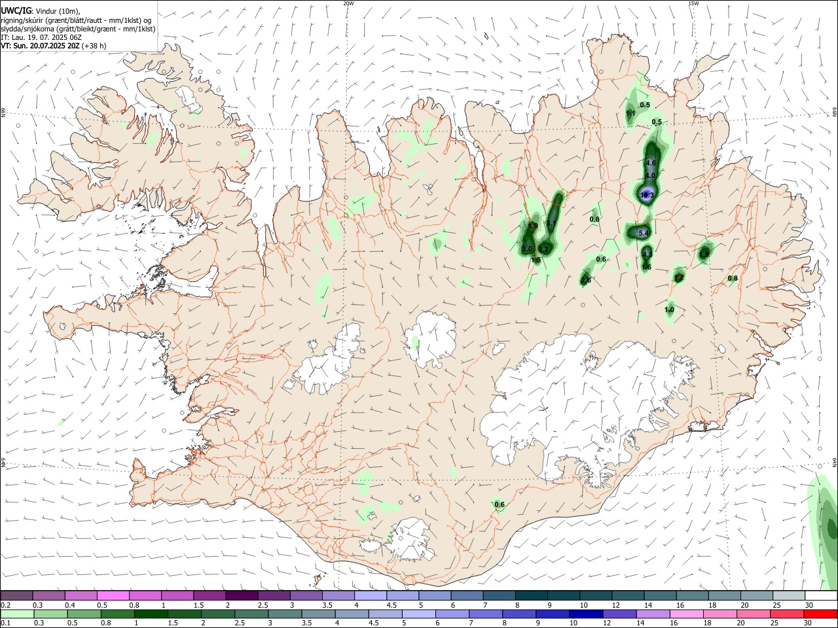The image size is (838, 628).
Task: Click the 5.4 precipitation value label
Action: pyautogui.click(x=643, y=233)
